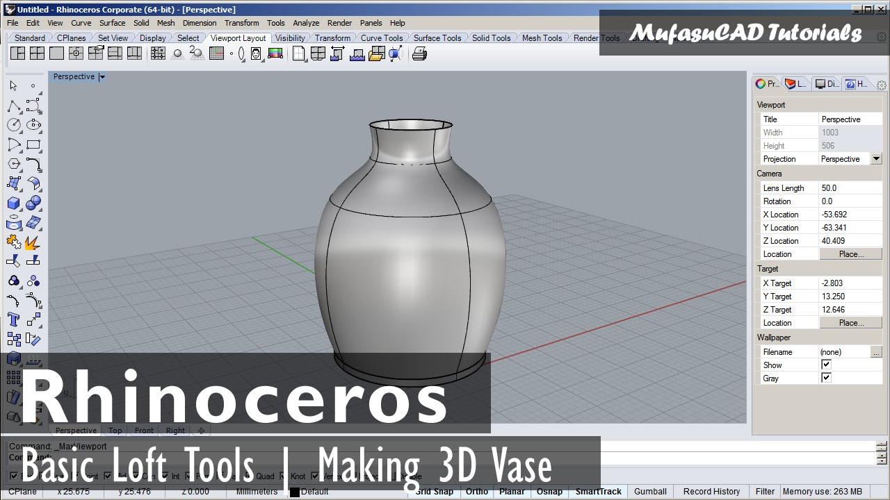Screen dimensions: 890x500
Task: Switch to the Standard toolbar tab
Action: [30, 38]
